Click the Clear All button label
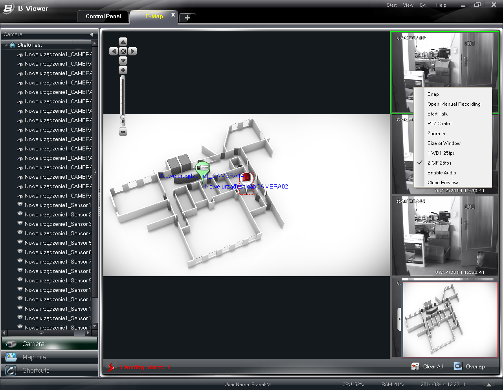Image resolution: width=503 pixels, height=390 pixels. pyautogui.click(x=433, y=367)
